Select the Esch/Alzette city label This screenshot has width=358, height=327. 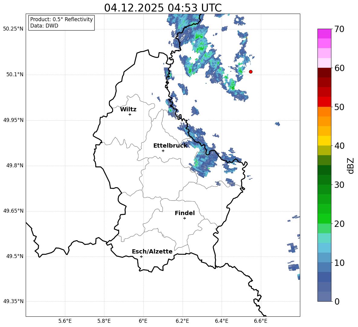(152, 251)
